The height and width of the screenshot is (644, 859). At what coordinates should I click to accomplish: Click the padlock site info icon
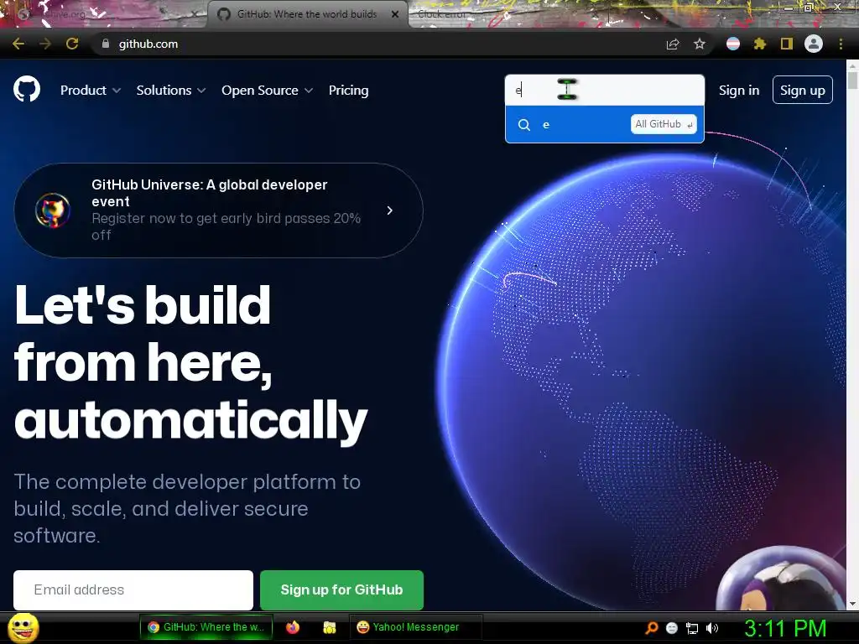tap(106, 44)
